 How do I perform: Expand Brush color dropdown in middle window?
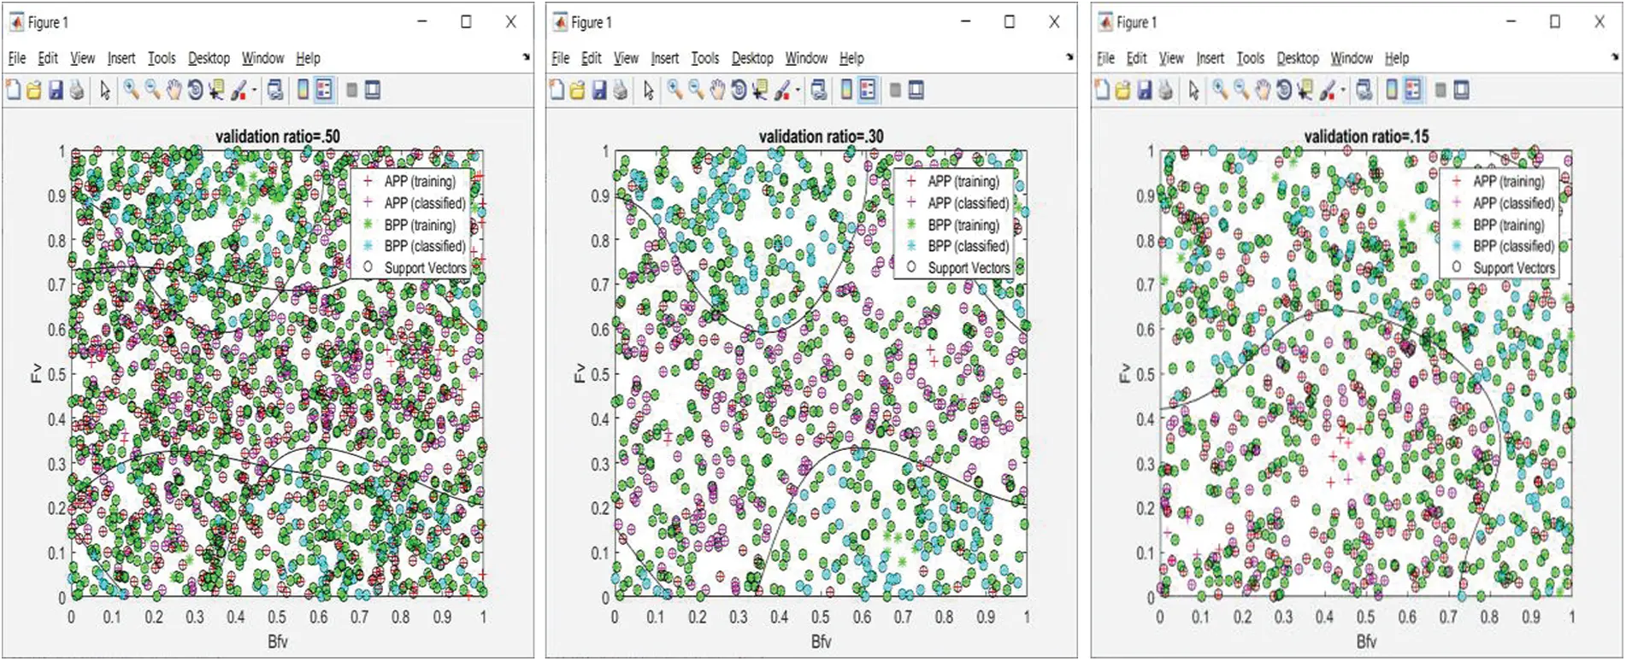[x=798, y=90]
